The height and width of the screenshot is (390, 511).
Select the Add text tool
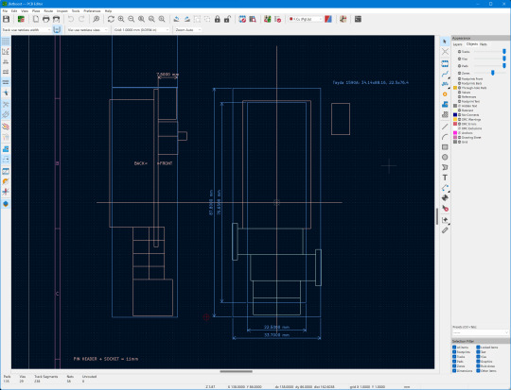pyautogui.click(x=445, y=178)
